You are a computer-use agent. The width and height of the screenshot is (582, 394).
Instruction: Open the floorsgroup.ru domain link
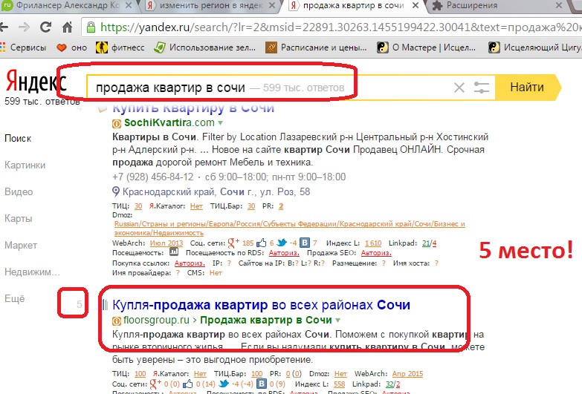pos(156,321)
